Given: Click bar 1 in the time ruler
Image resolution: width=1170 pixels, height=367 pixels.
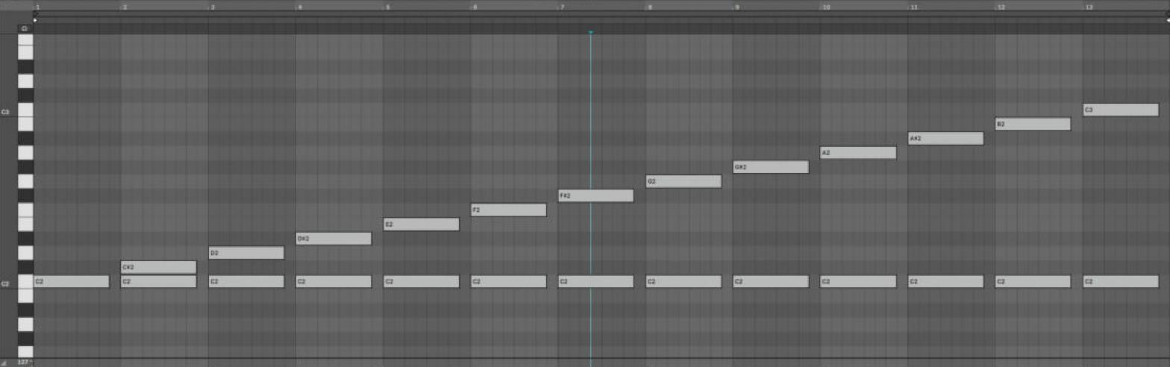Looking at the screenshot, I should pyautogui.click(x=37, y=7).
